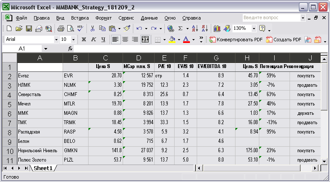This screenshot has height=182, width=330.
Task: Sort ascending with the A-Я icon
Action: 195,28
